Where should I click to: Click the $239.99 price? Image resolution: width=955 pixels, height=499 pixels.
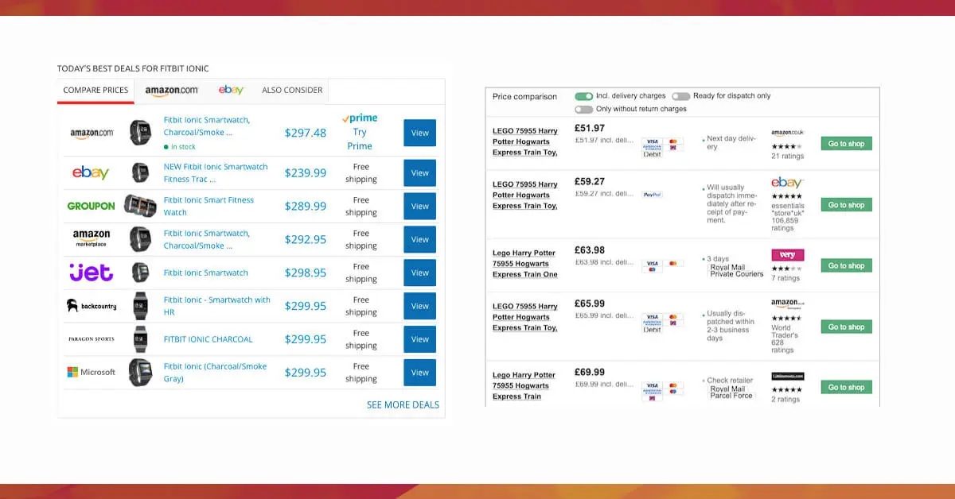click(306, 173)
